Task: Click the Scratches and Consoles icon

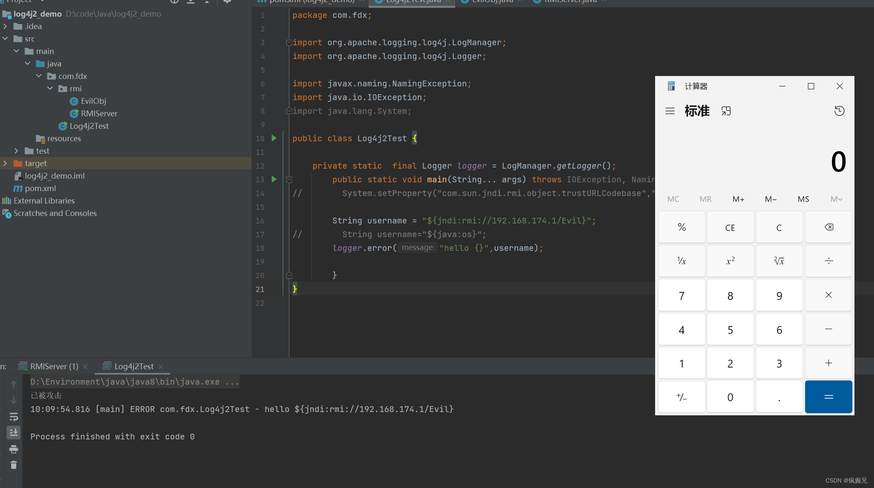Action: point(7,213)
